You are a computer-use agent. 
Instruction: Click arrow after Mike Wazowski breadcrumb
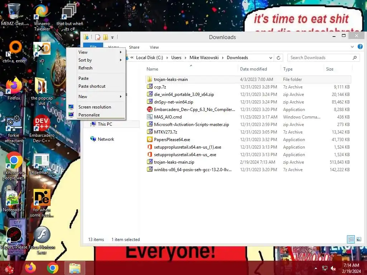coord(223,58)
